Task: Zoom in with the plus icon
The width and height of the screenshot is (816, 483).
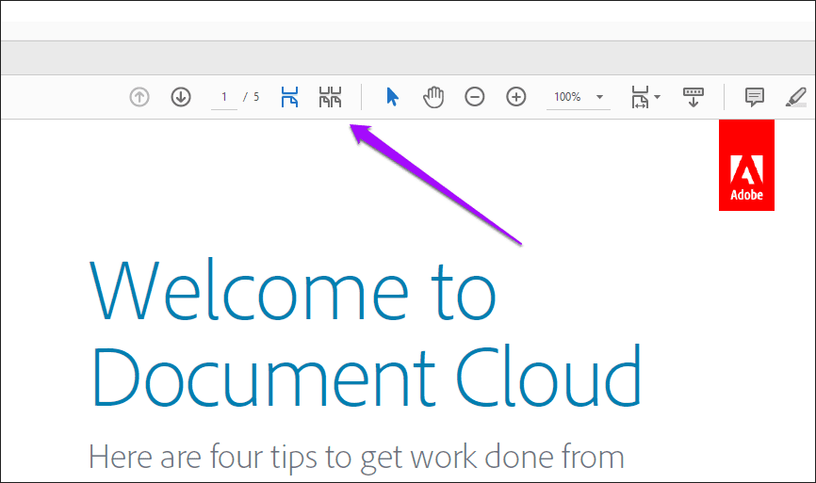Action: click(516, 97)
